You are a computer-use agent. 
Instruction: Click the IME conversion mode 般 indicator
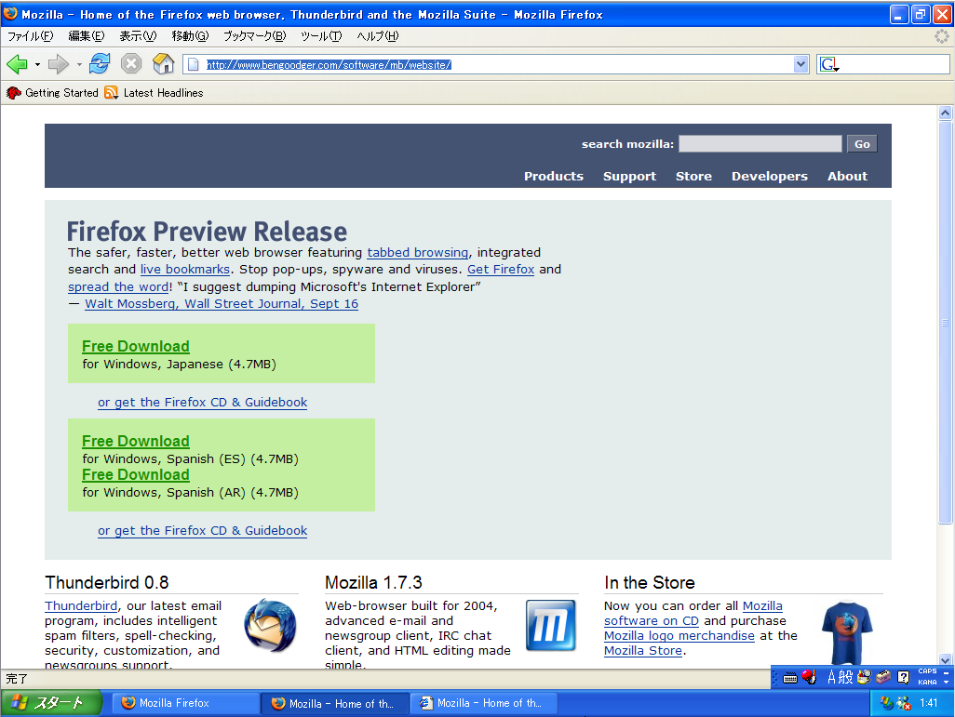point(846,677)
